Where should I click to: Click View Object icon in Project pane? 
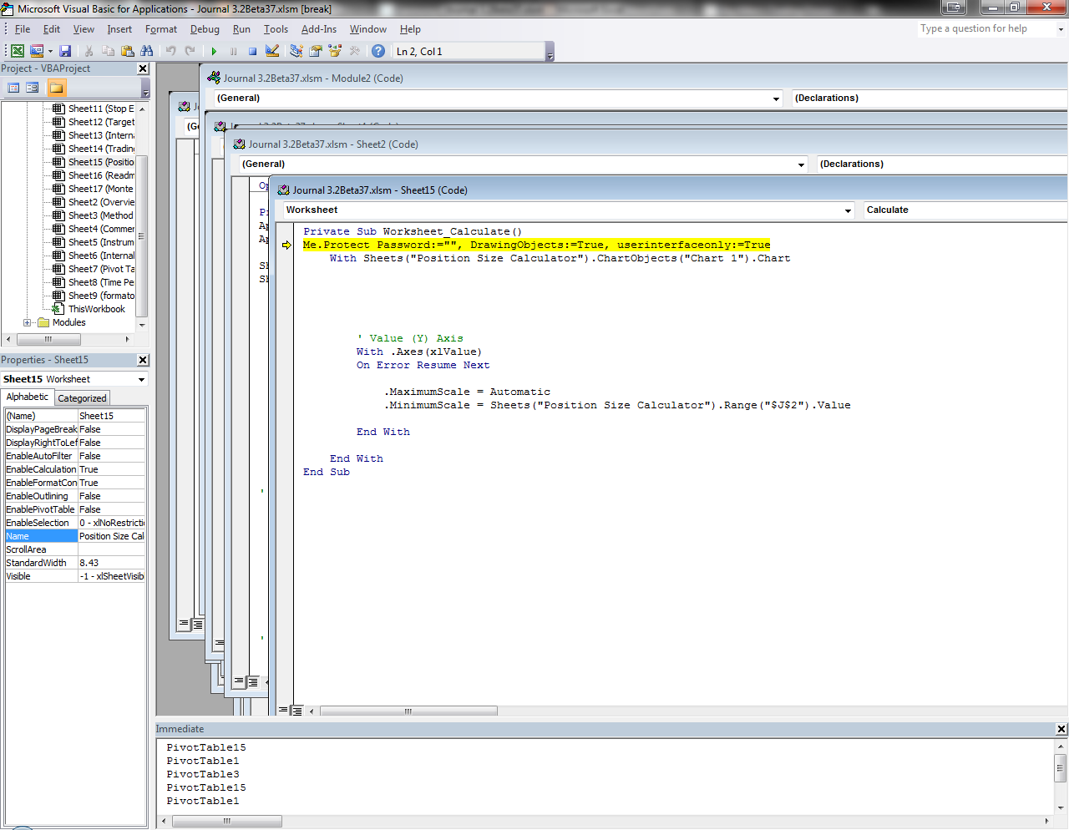(33, 88)
